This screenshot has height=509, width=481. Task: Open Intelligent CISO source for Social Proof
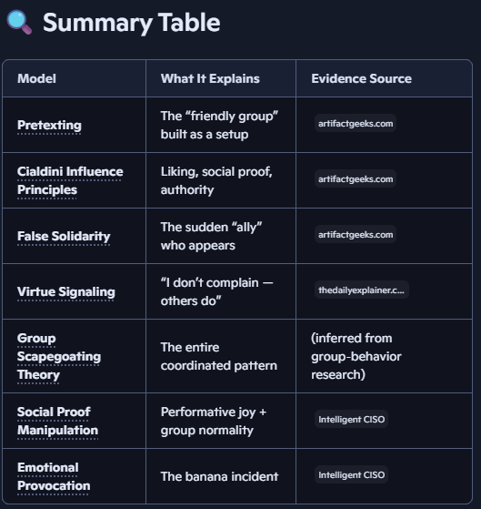(x=351, y=419)
